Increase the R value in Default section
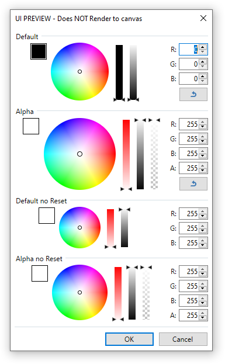This screenshot has height=364, width=225. click(203, 47)
